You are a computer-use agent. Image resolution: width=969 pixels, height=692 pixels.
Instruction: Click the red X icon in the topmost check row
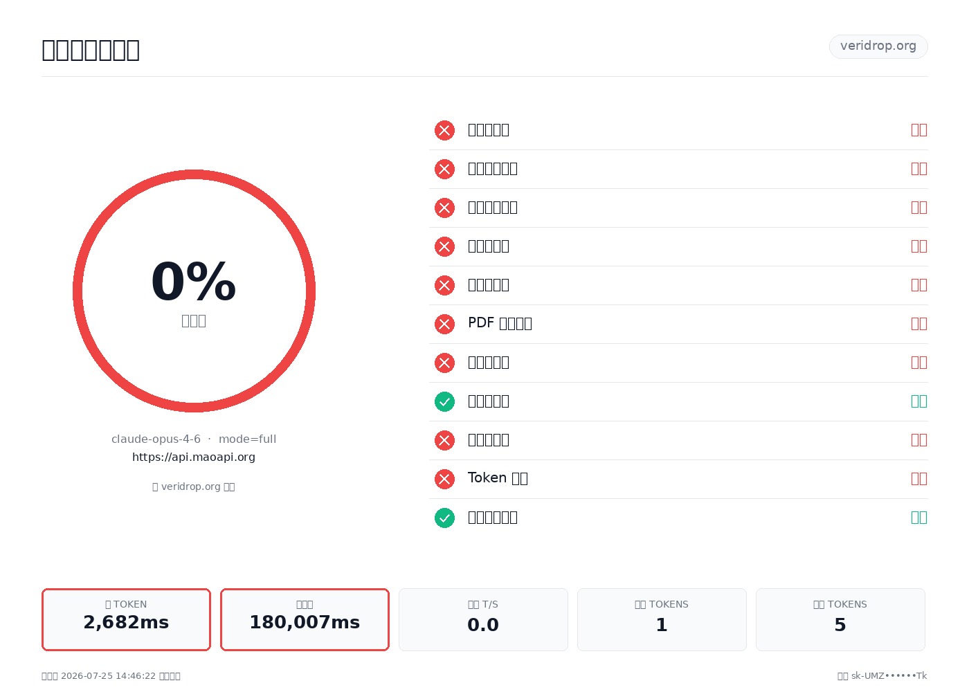tap(444, 130)
